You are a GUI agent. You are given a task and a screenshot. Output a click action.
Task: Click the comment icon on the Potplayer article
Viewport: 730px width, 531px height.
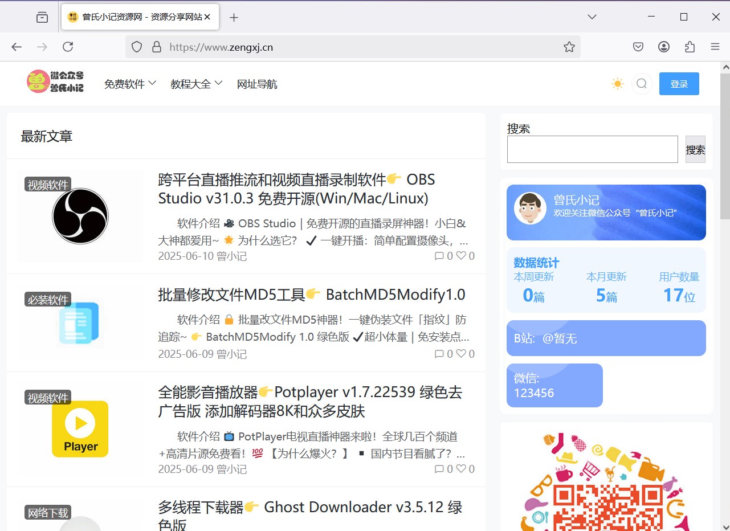tap(439, 469)
